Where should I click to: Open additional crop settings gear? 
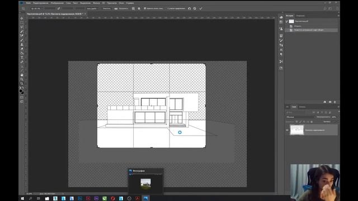pyautogui.click(x=139, y=8)
